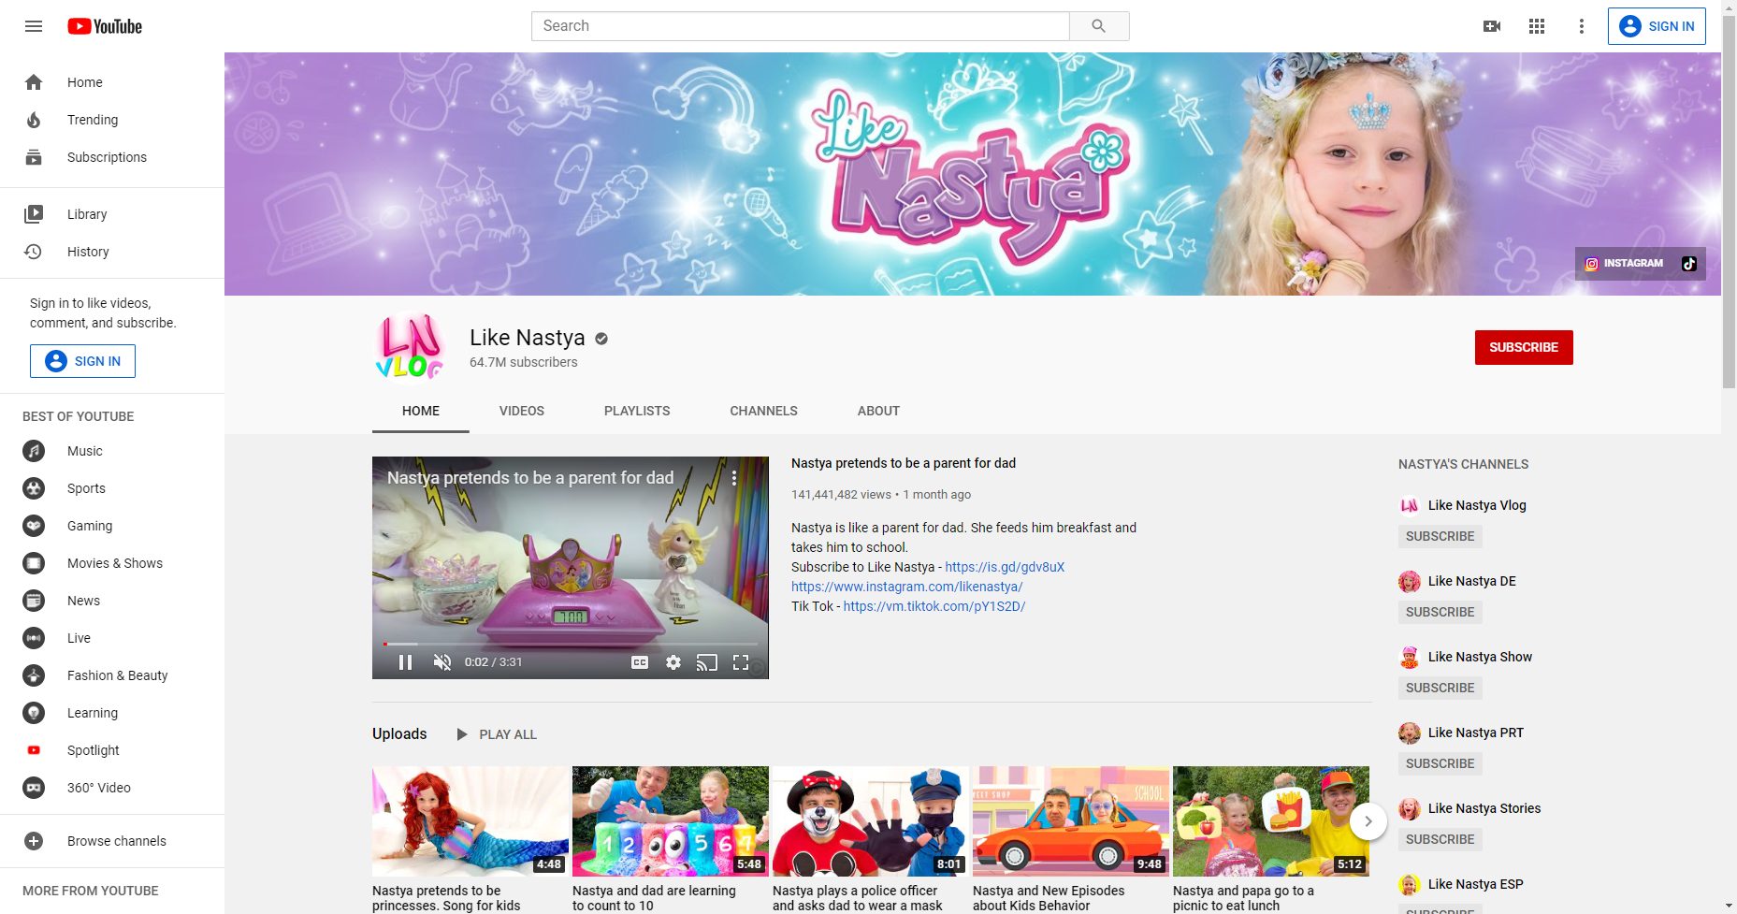Click the History clock icon
The width and height of the screenshot is (1737, 914).
pyautogui.click(x=34, y=252)
